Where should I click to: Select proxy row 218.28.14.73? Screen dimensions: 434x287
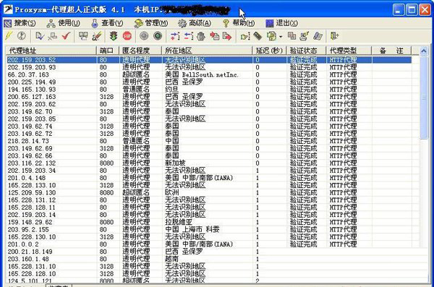pos(209,141)
